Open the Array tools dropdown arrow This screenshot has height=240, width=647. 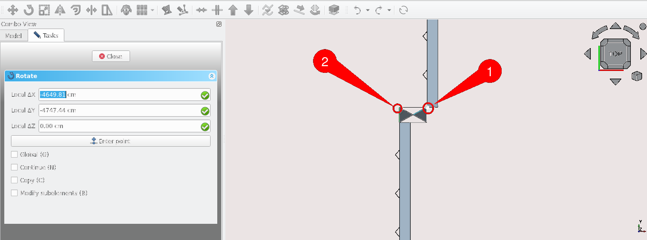pyautogui.click(x=152, y=10)
